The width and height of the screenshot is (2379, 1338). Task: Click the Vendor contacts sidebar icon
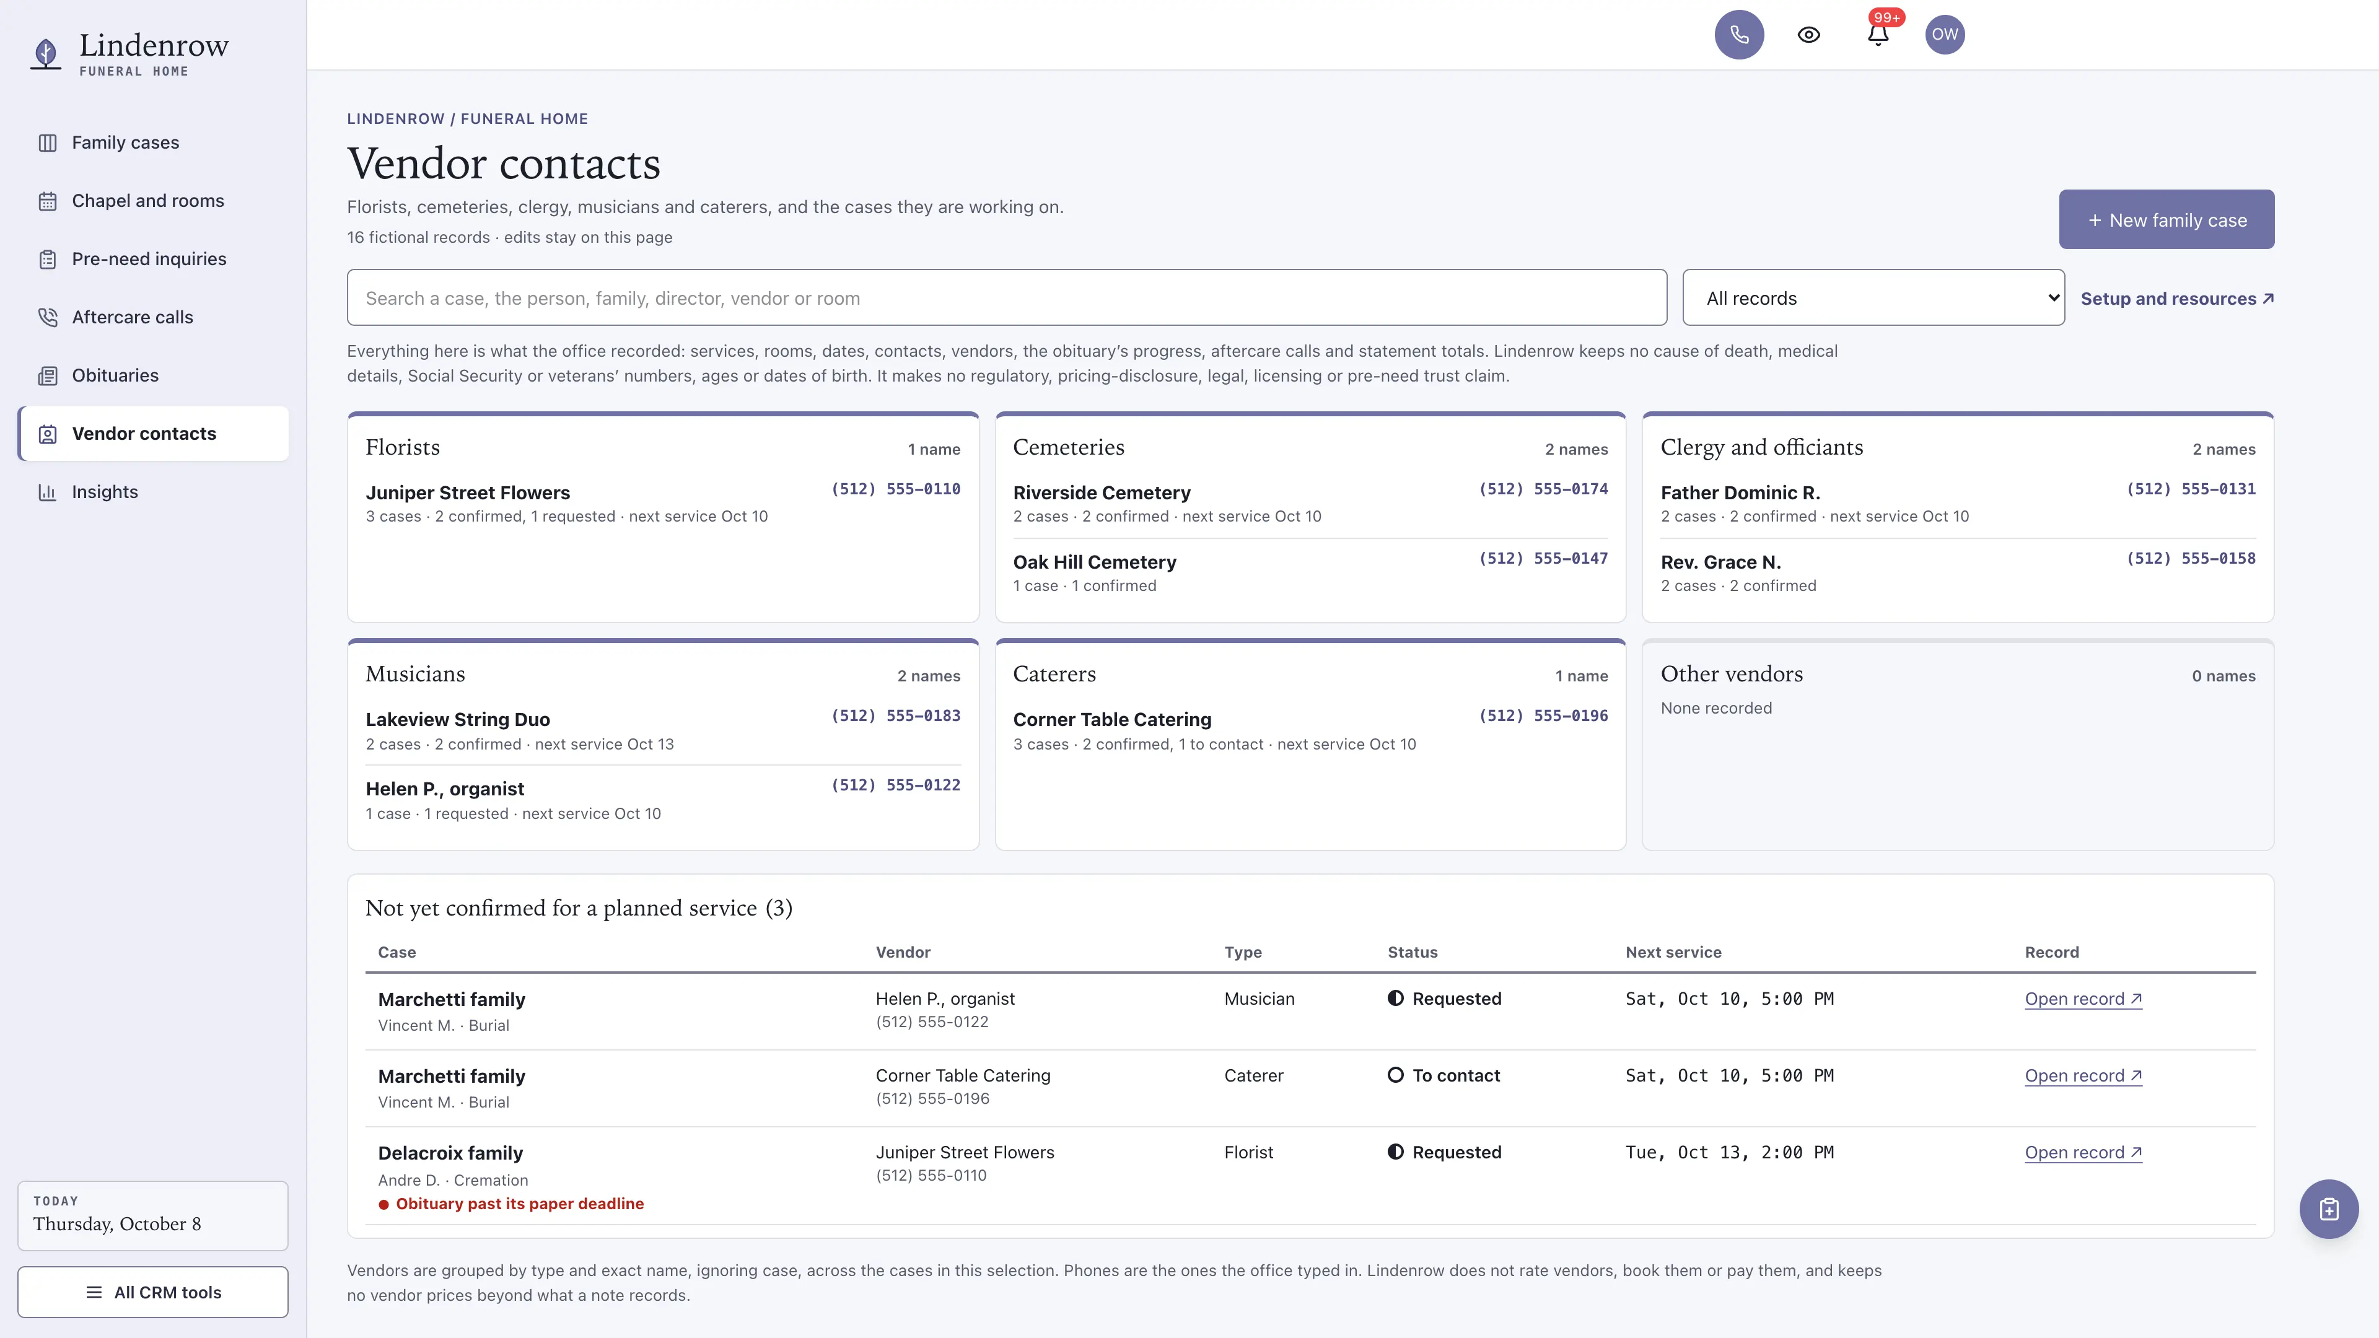48,434
